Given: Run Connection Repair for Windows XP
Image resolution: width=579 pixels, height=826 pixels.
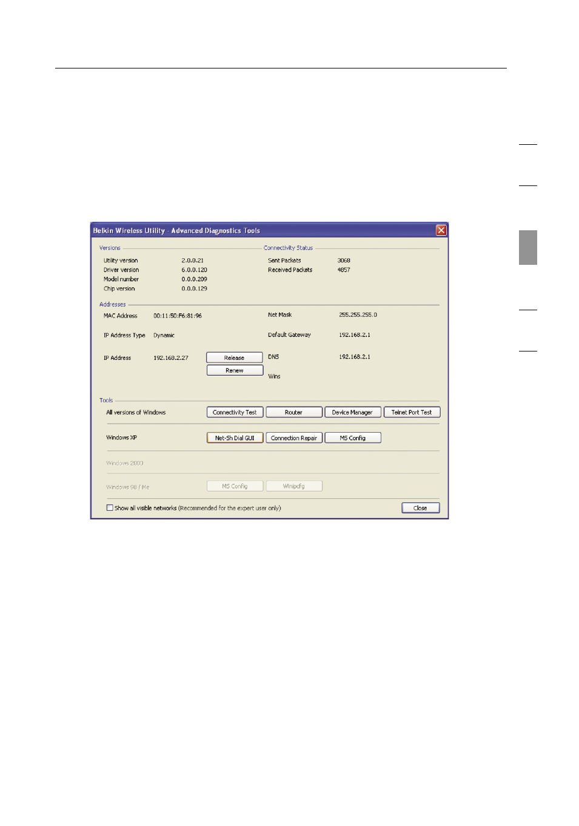Looking at the screenshot, I should tap(293, 438).
